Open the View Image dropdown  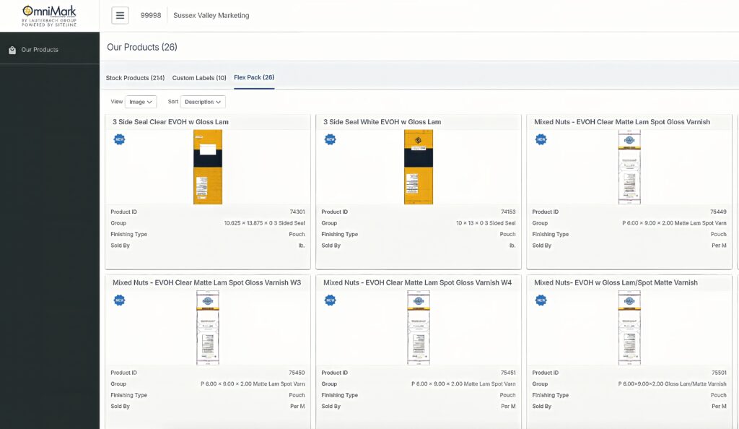tap(141, 102)
